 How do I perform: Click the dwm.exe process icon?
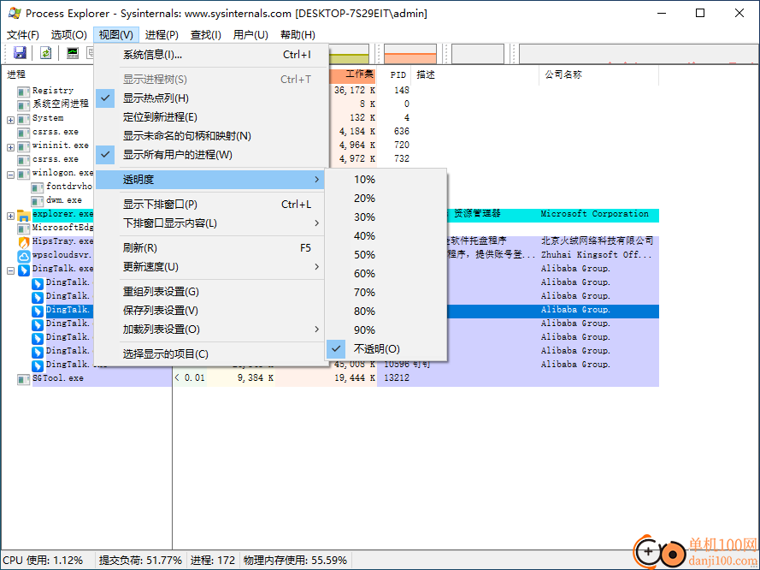[x=38, y=201]
